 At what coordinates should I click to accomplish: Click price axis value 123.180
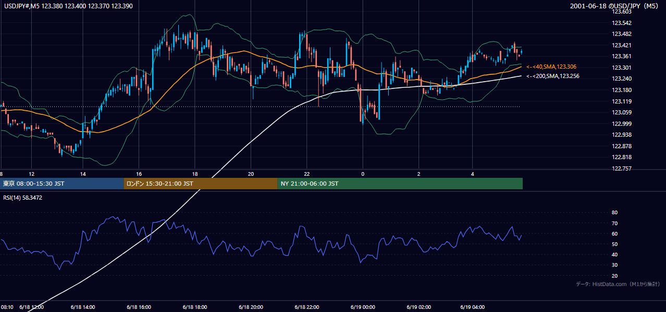[x=621, y=90]
